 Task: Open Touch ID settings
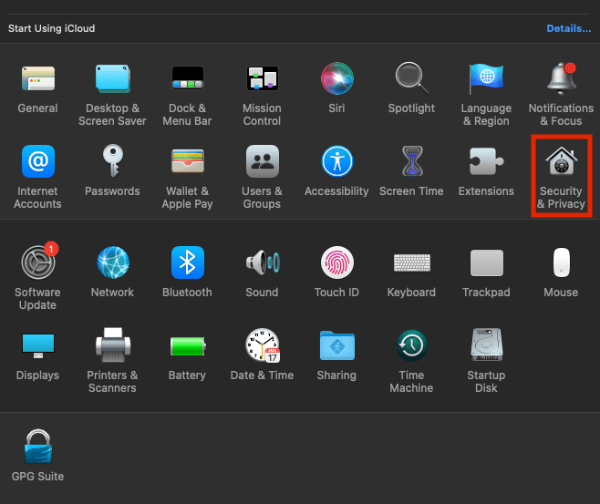coord(336,263)
